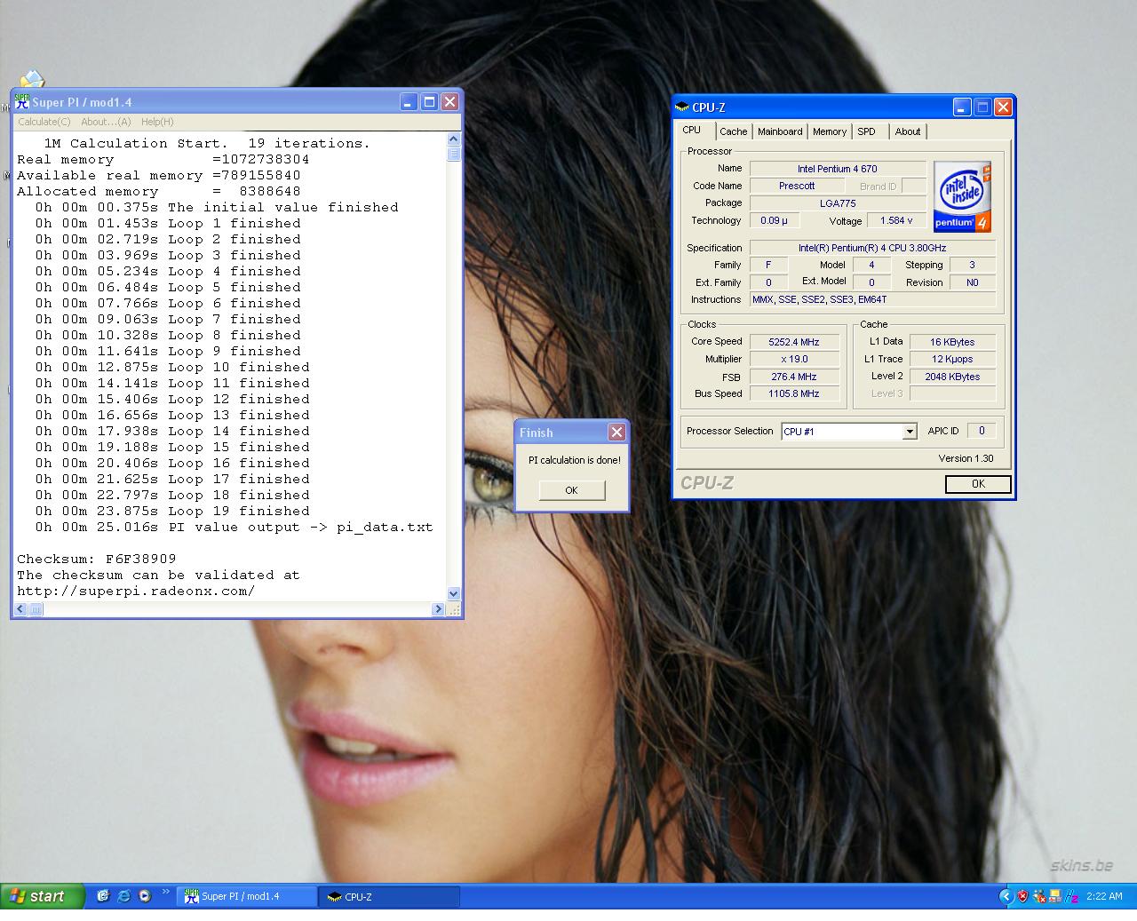1137x921 pixels.
Task: Open the Help menu in Super PI
Action: [x=157, y=122]
